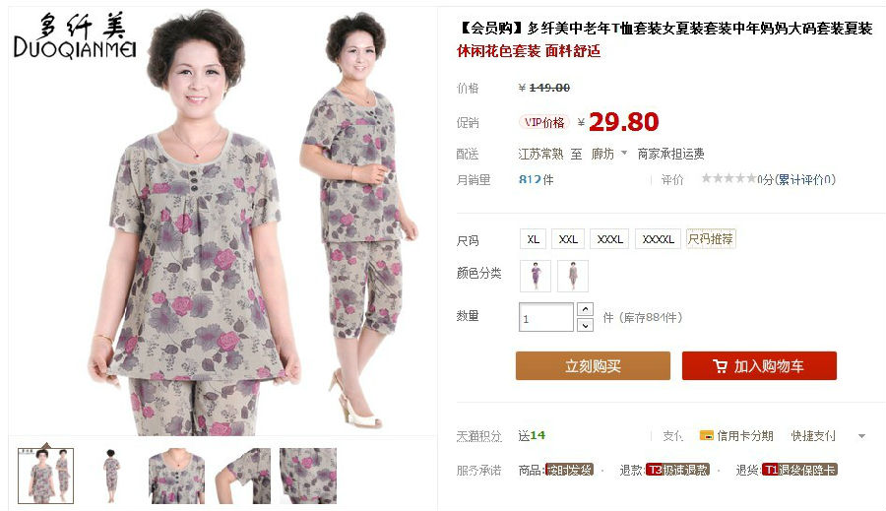Click the 立刻购买 buy now button
The height and width of the screenshot is (511, 886).
coord(593,365)
